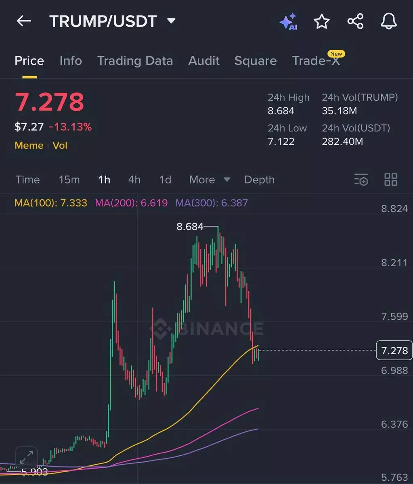Open the grid layout tools icon
Image resolution: width=413 pixels, height=484 pixels.
(391, 180)
